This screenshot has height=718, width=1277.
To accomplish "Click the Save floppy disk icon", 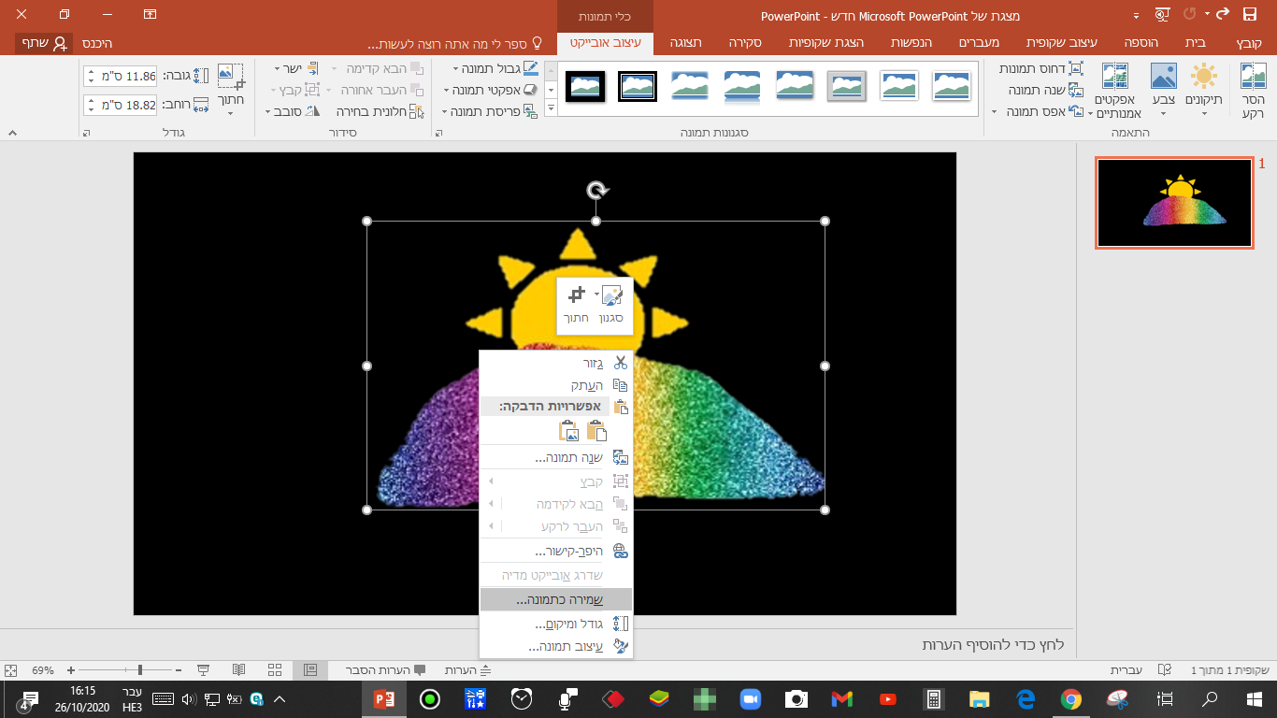I will tap(1250, 15).
